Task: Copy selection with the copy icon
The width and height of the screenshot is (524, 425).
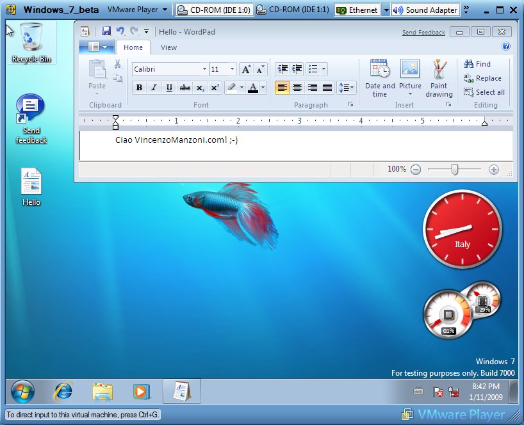Action: coord(118,78)
